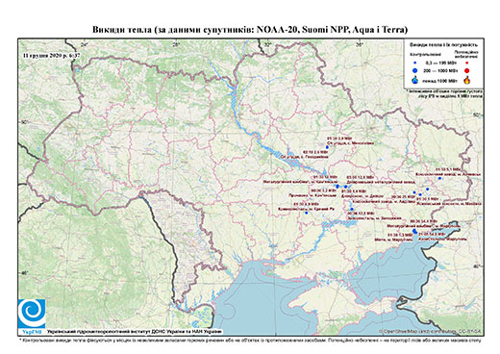Click the Mariupol blue heat marker

tap(414, 231)
